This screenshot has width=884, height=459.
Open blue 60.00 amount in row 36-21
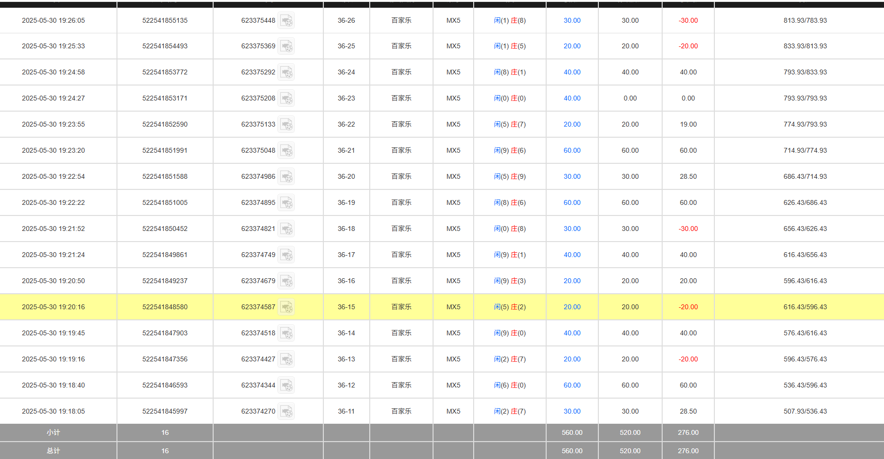(572, 151)
